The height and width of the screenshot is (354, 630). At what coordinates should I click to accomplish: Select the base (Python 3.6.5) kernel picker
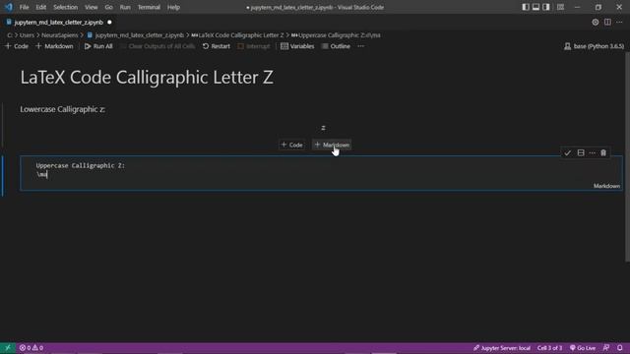(595, 46)
